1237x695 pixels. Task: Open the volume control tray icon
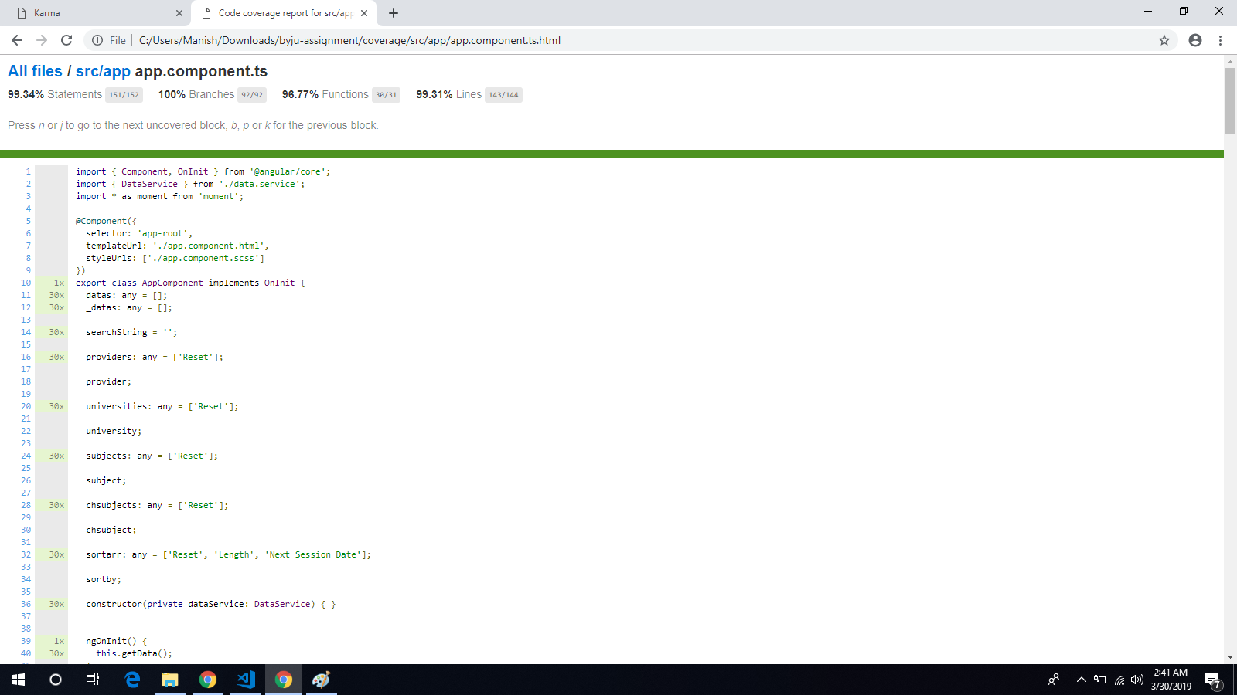[1137, 680]
